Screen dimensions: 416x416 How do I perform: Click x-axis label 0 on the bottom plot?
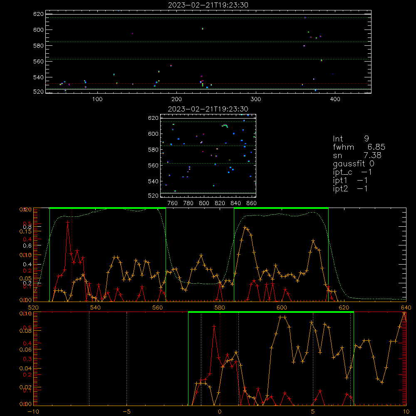click(x=220, y=411)
